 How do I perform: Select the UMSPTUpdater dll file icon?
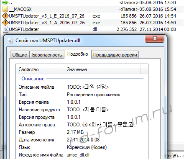(5, 29)
